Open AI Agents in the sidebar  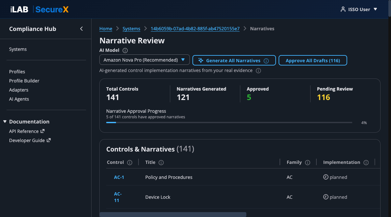19,99
